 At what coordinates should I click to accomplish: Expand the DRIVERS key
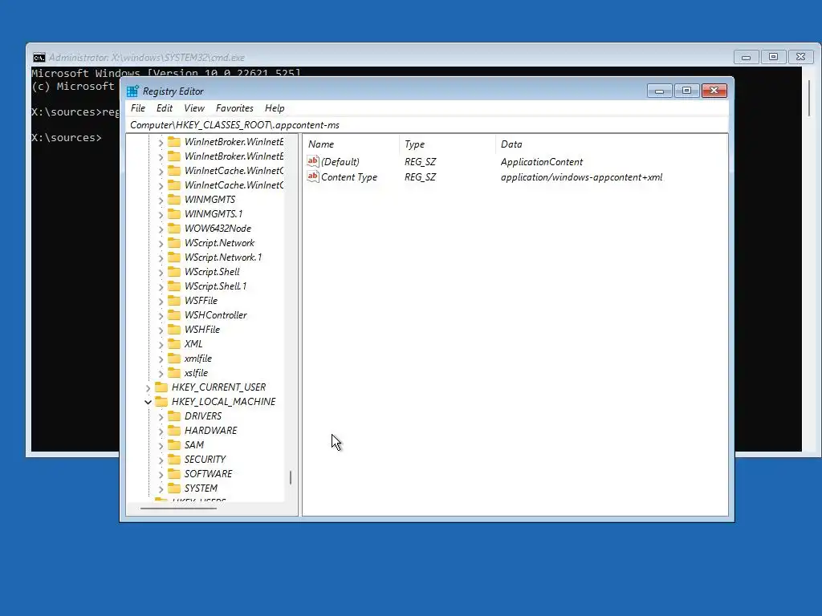(x=161, y=417)
